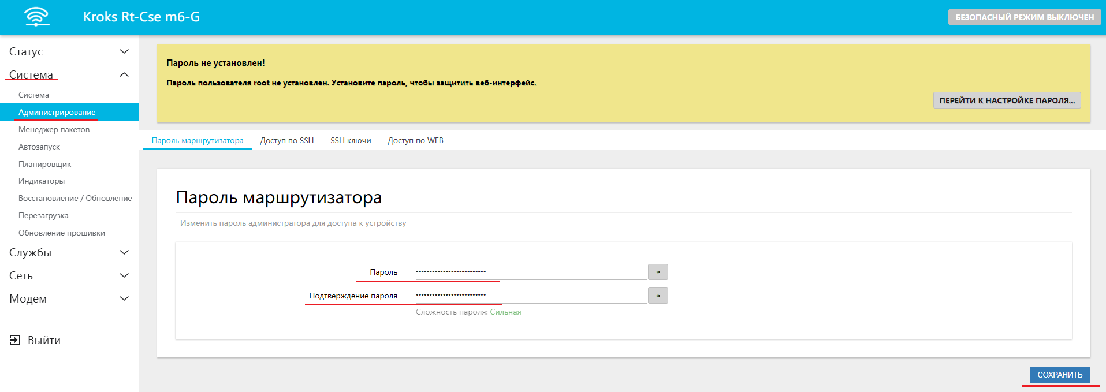Screen dimensions: 1106x392
Task: Reveal the Пароль field characters
Action: [x=658, y=272]
